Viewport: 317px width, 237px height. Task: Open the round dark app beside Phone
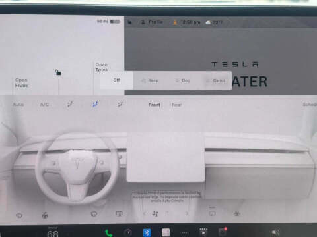coord(128,232)
